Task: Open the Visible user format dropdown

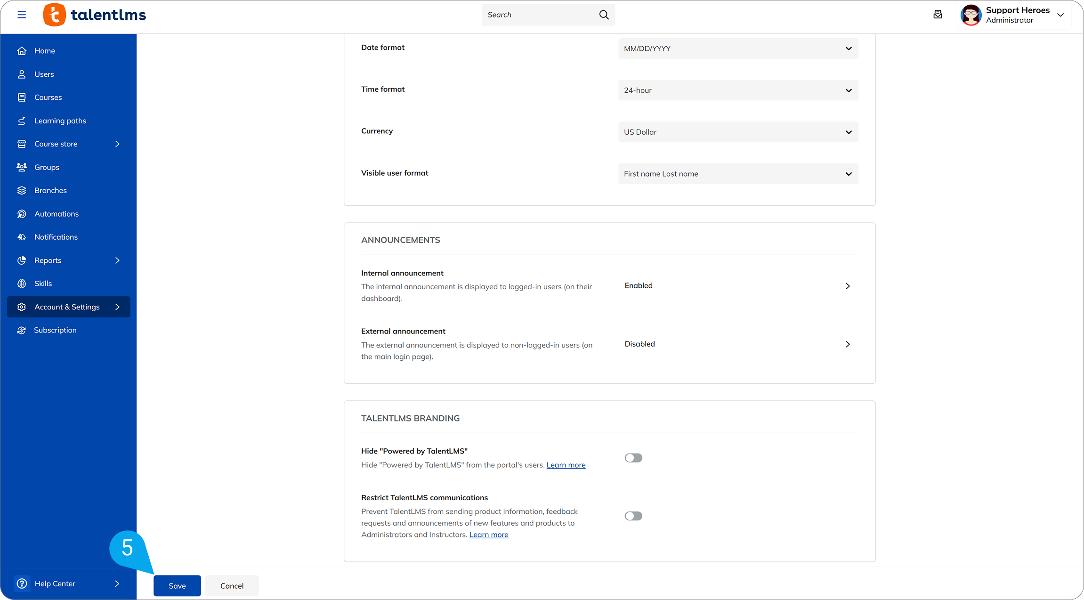Action: 737,173
